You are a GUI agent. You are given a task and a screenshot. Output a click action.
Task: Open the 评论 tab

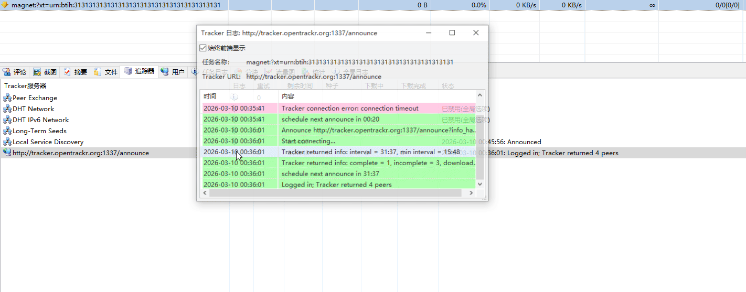pos(15,72)
